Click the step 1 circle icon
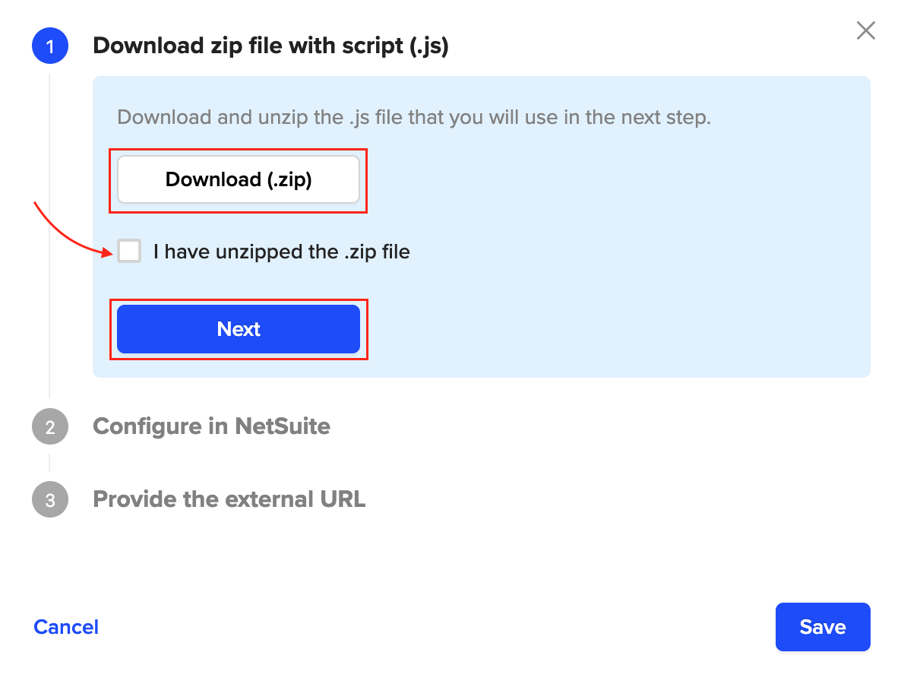This screenshot has height=684, width=901. (x=50, y=47)
